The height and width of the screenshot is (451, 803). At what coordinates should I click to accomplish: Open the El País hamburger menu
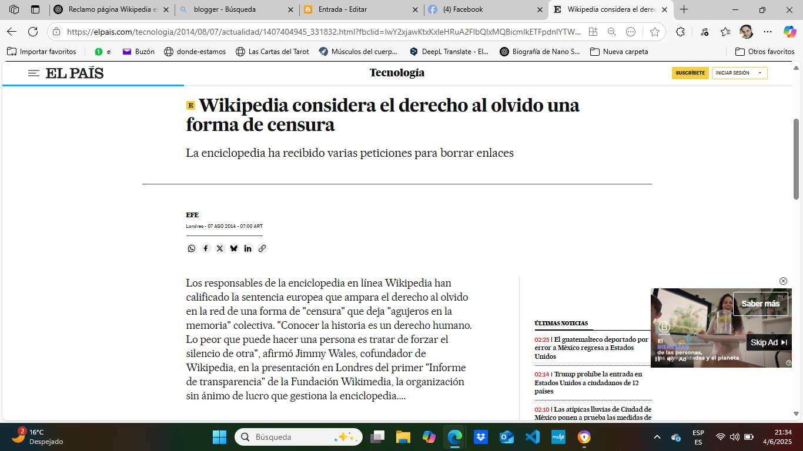click(x=34, y=73)
